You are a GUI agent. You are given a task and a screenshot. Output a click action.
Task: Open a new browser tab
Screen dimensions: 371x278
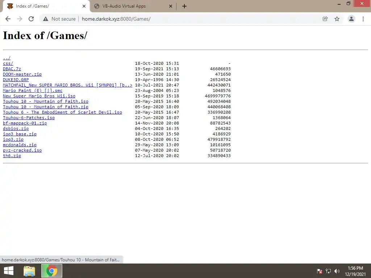click(x=184, y=6)
